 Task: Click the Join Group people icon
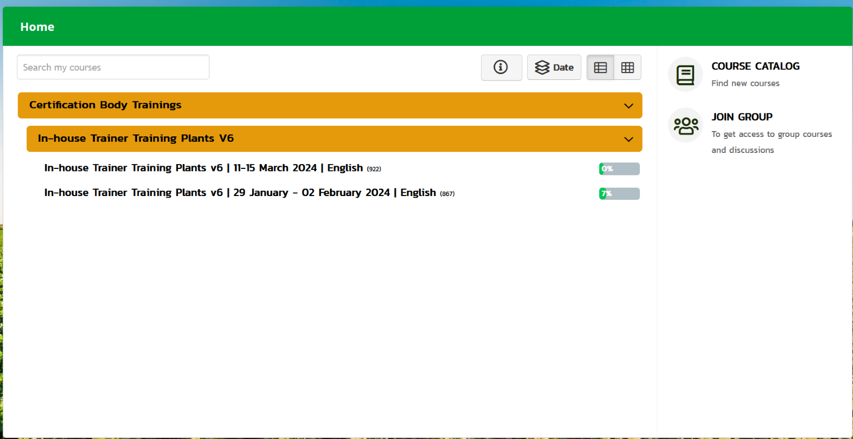(685, 126)
